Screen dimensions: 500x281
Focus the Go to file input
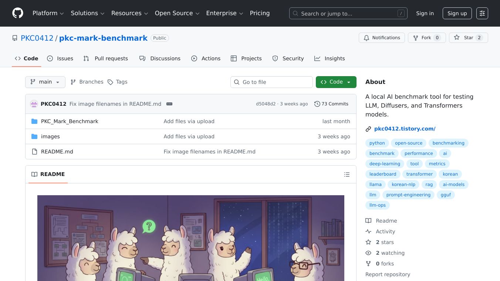271,82
